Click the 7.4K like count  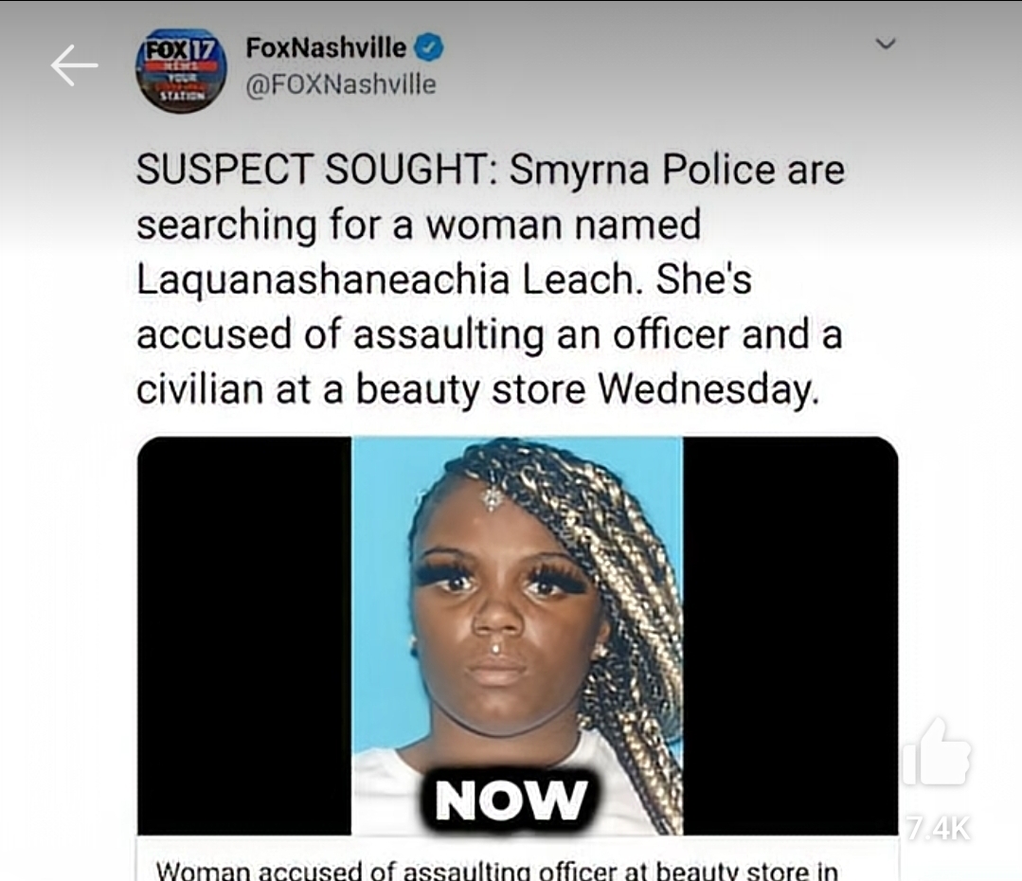(x=939, y=829)
